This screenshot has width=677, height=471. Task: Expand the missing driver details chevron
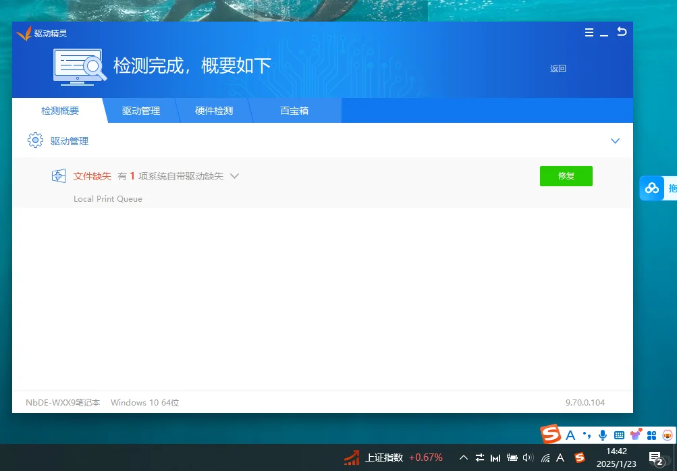point(234,175)
